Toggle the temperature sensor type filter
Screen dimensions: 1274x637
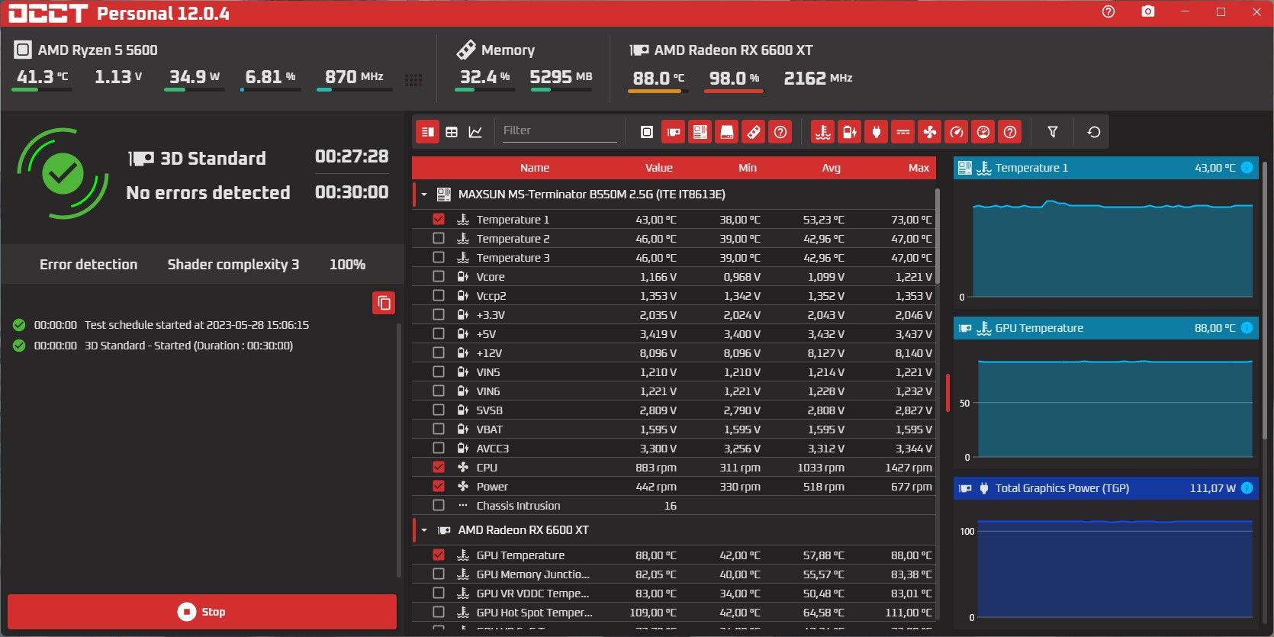coord(823,132)
